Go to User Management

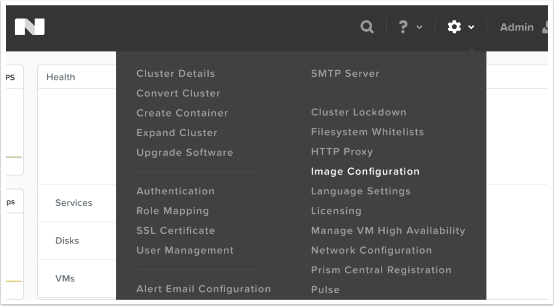185,250
